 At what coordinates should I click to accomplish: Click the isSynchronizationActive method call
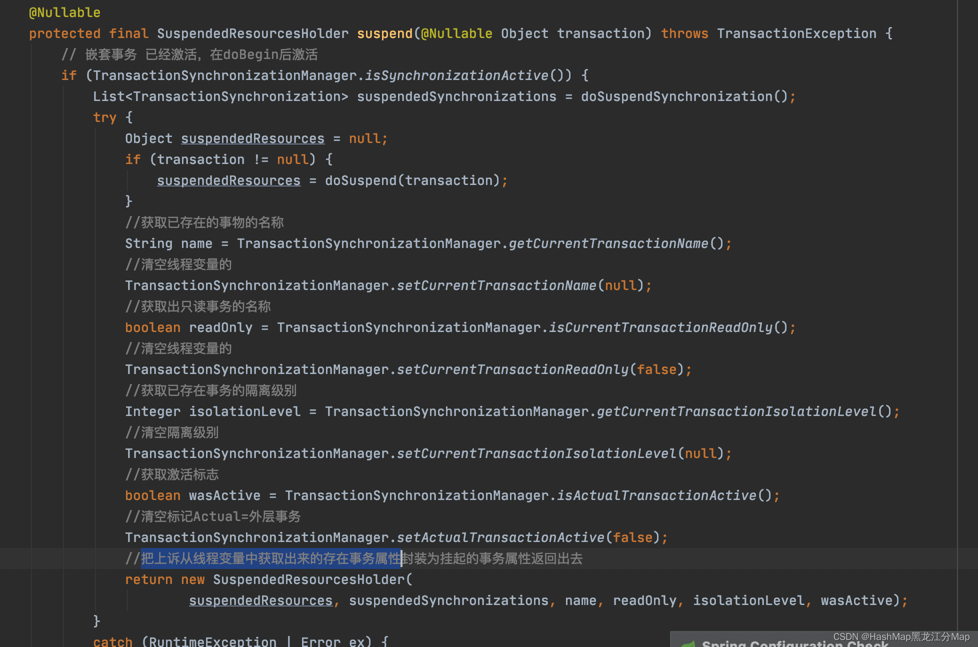tap(456, 75)
